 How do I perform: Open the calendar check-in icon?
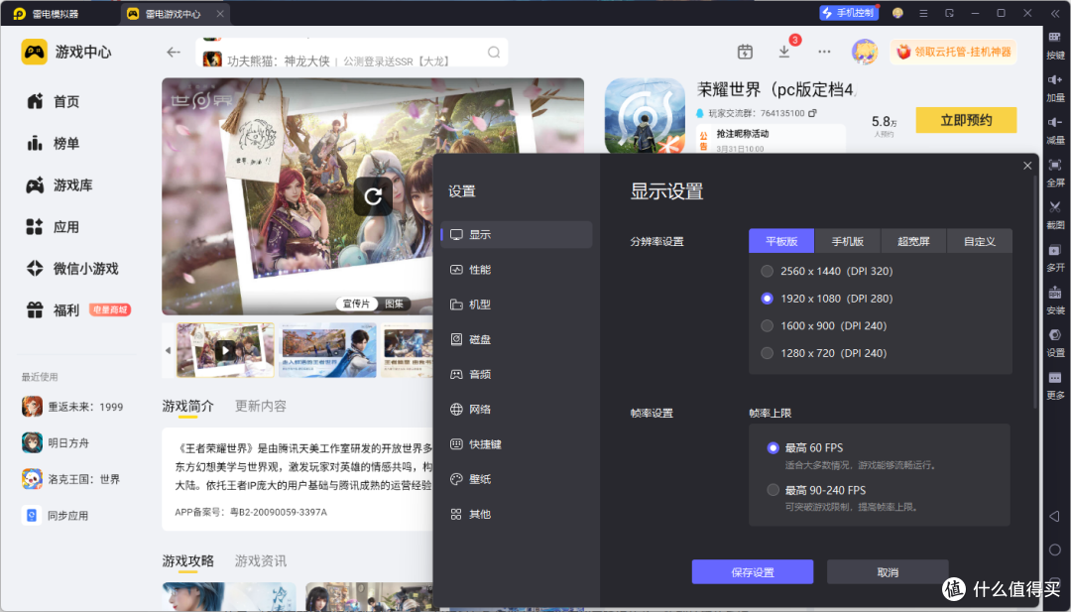(x=745, y=52)
